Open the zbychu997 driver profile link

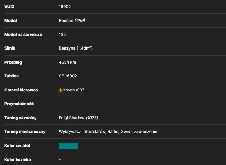click(74, 90)
